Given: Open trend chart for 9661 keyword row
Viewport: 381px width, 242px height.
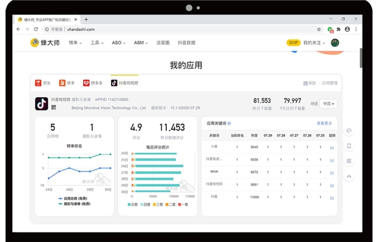Looking at the screenshot, I should pos(332,185).
